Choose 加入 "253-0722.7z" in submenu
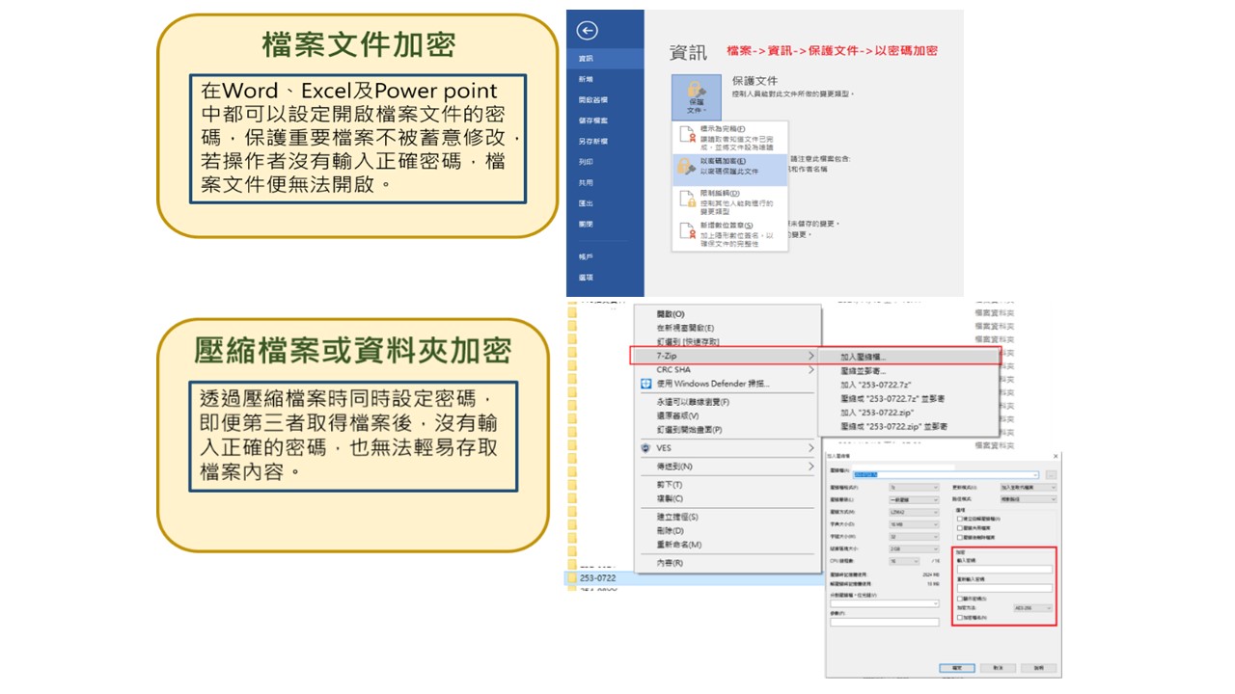 click(x=908, y=385)
